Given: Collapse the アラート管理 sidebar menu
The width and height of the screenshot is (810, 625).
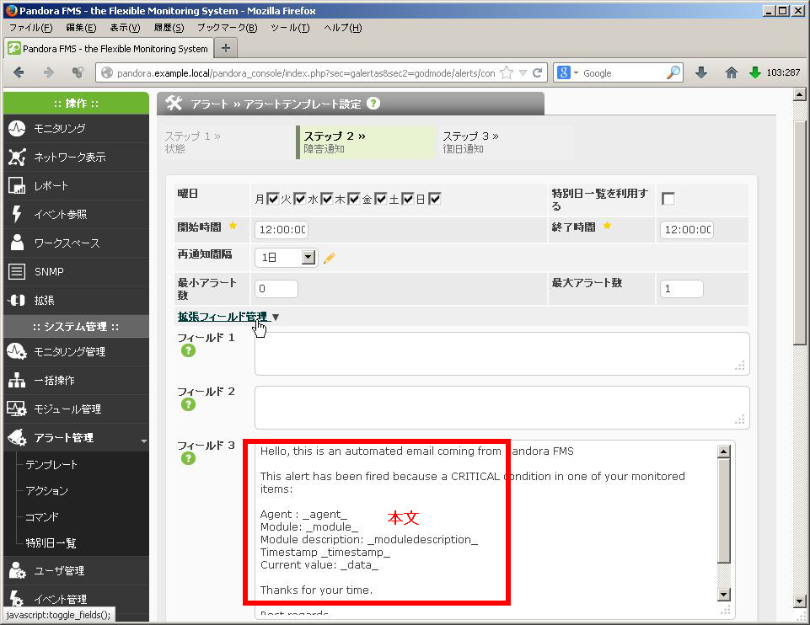Looking at the screenshot, I should [x=76, y=438].
